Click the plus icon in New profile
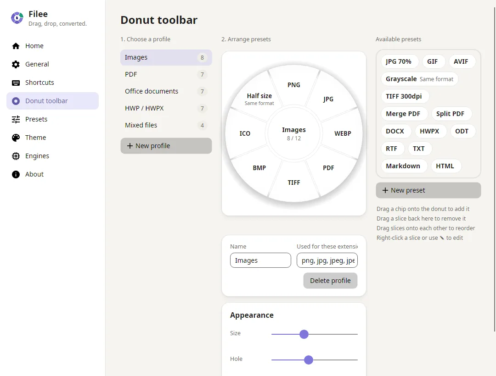Viewport: 496px width, 376px height. click(130, 146)
